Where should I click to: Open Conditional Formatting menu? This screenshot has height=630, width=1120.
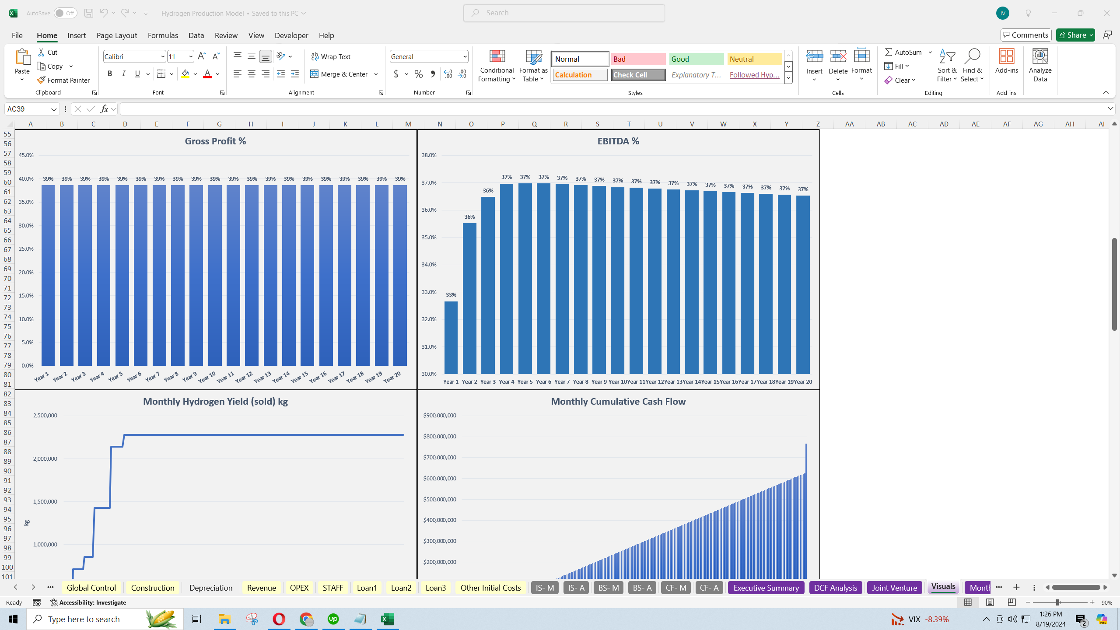pos(497,66)
